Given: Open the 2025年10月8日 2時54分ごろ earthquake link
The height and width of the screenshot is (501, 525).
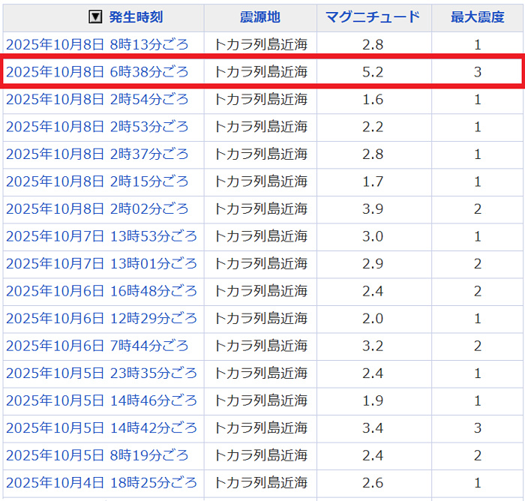Looking at the screenshot, I should [97, 99].
